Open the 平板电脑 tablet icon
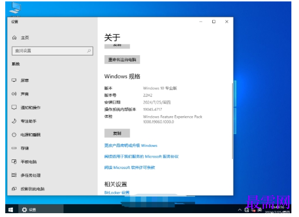Screen dimensions: 299x217 pos(14,162)
